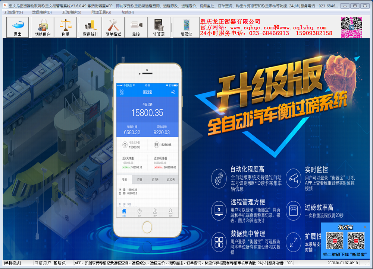Click the left QR code in the 衡器宝 popup
This screenshot has height=269, width=373.
(x=335, y=241)
